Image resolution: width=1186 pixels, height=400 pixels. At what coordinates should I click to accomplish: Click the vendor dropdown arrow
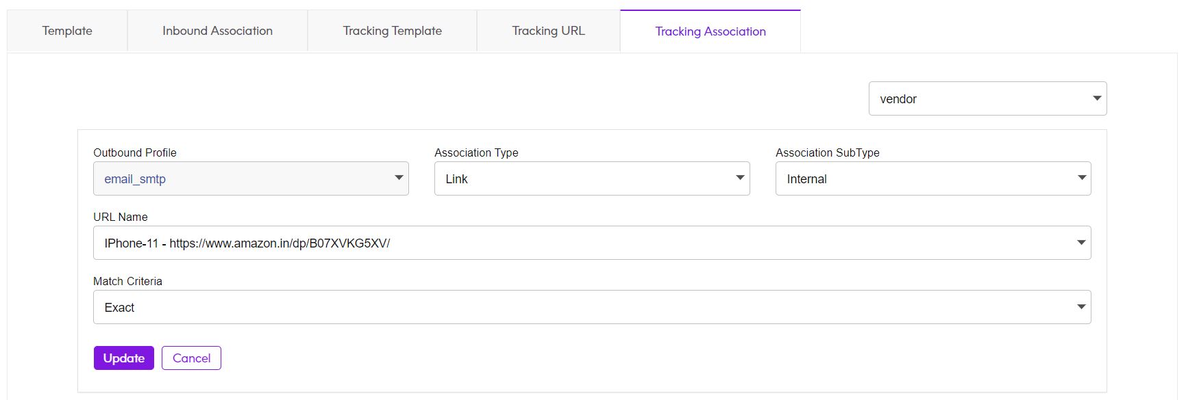tap(1096, 98)
